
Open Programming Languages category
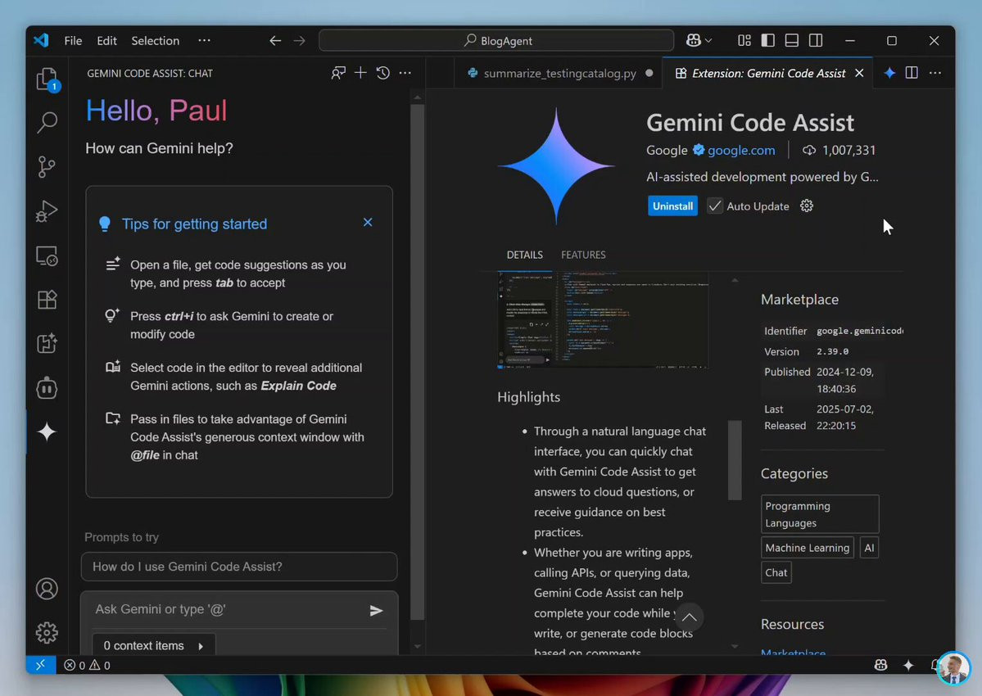point(820,514)
